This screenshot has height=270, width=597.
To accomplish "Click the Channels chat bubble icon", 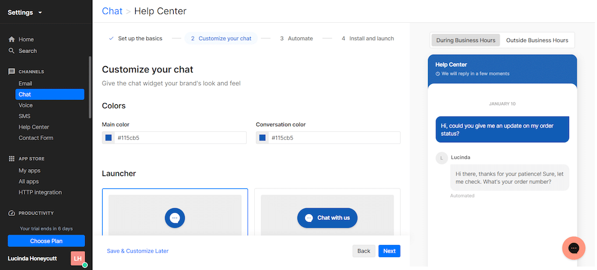I will [x=12, y=72].
